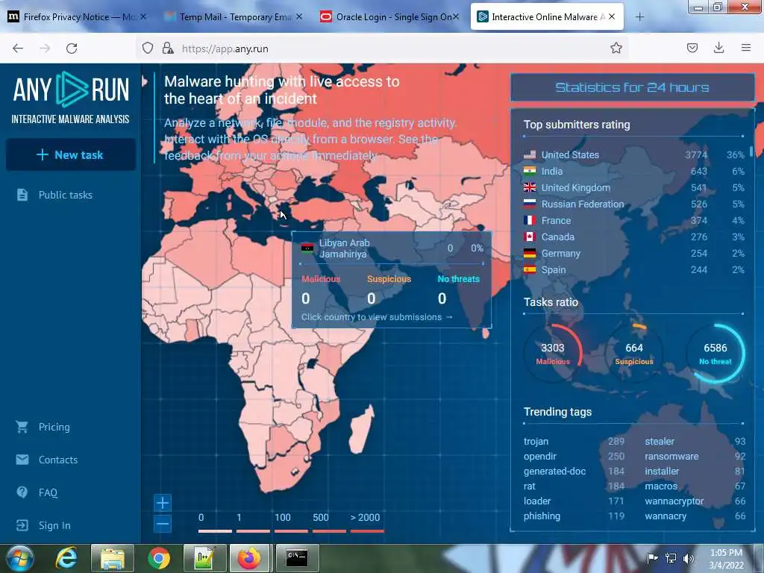764x573 pixels.
Task: Switch to Firefox Privacy Notice tab
Action: (x=78, y=17)
